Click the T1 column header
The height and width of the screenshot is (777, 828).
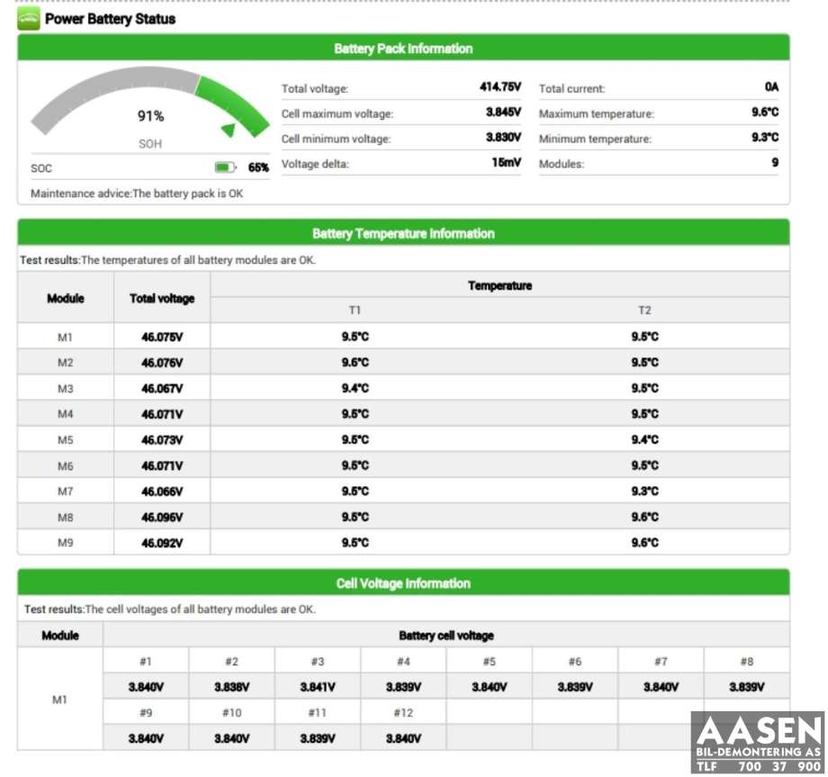click(x=355, y=310)
